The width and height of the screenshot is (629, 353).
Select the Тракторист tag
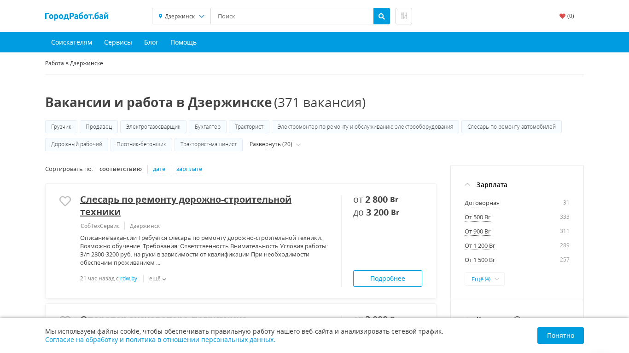point(249,127)
